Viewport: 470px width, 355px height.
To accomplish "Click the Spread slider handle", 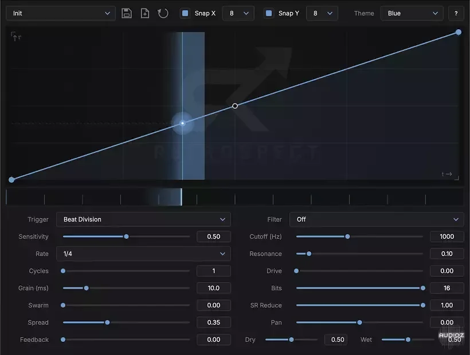I will tap(107, 322).
